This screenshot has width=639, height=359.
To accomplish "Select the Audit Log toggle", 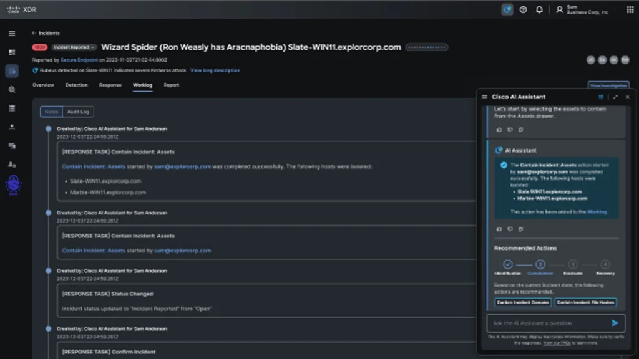I will tap(78, 112).
